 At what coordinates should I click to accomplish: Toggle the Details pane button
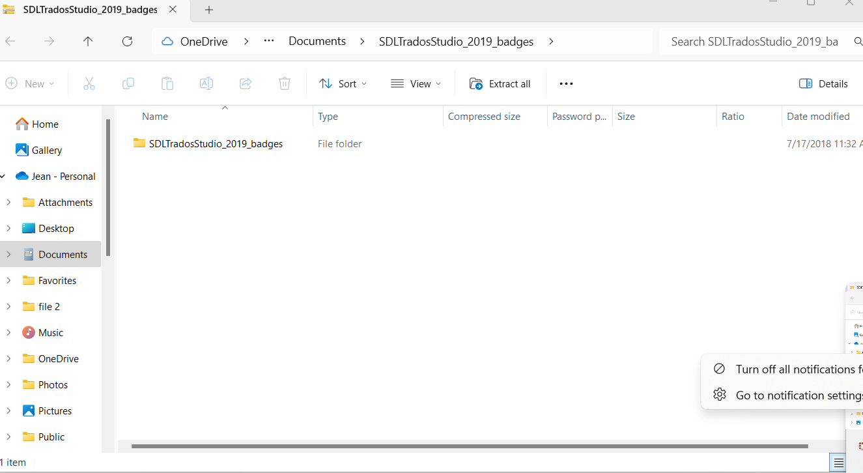[x=823, y=83]
